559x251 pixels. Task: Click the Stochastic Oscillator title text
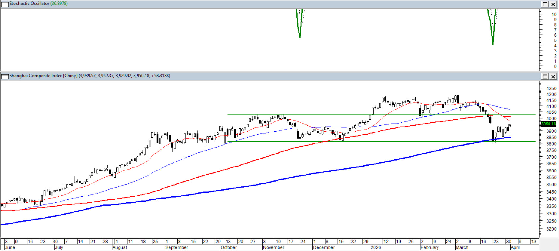point(29,4)
